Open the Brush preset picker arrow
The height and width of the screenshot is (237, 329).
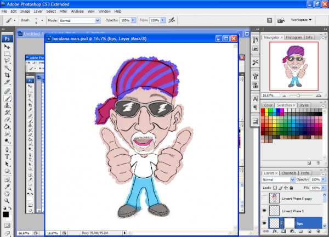(42, 20)
